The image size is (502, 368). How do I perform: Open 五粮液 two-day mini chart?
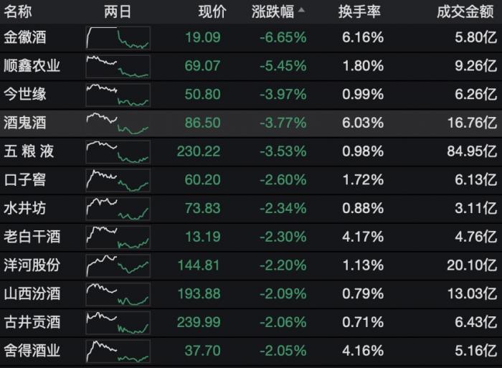point(118,151)
